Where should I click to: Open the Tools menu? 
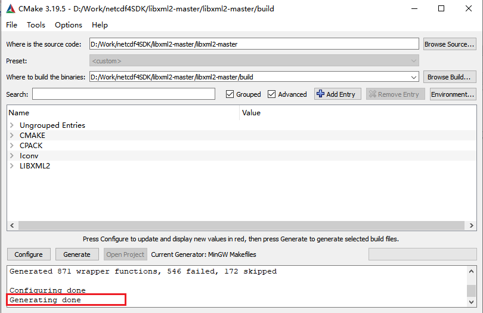coord(36,25)
